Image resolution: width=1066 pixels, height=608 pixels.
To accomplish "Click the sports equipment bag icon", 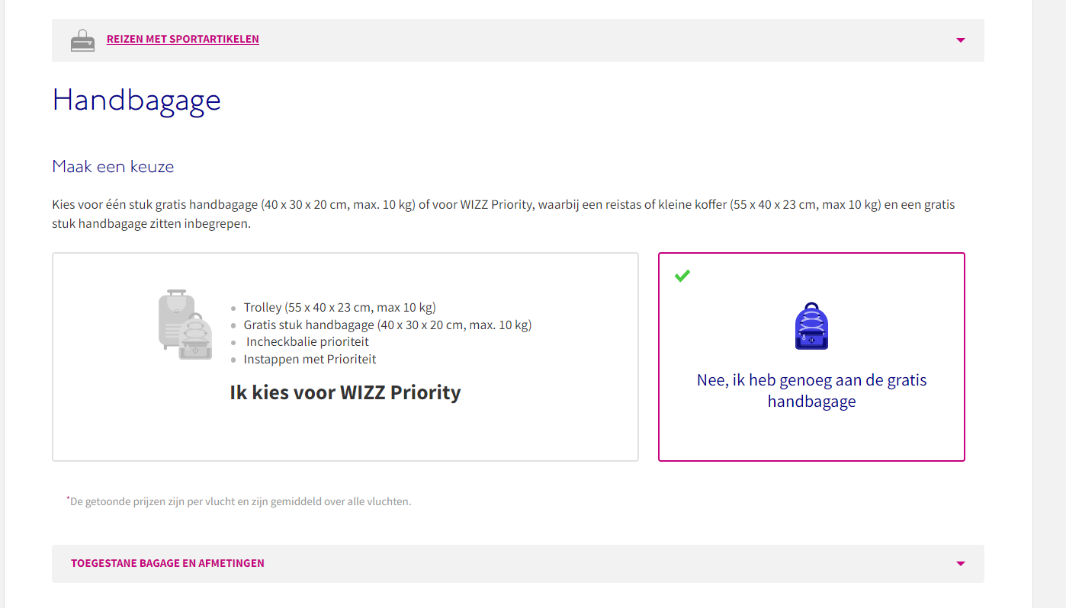I will coord(82,40).
